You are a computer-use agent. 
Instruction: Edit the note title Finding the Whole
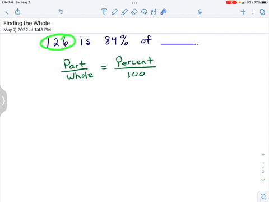27,23
